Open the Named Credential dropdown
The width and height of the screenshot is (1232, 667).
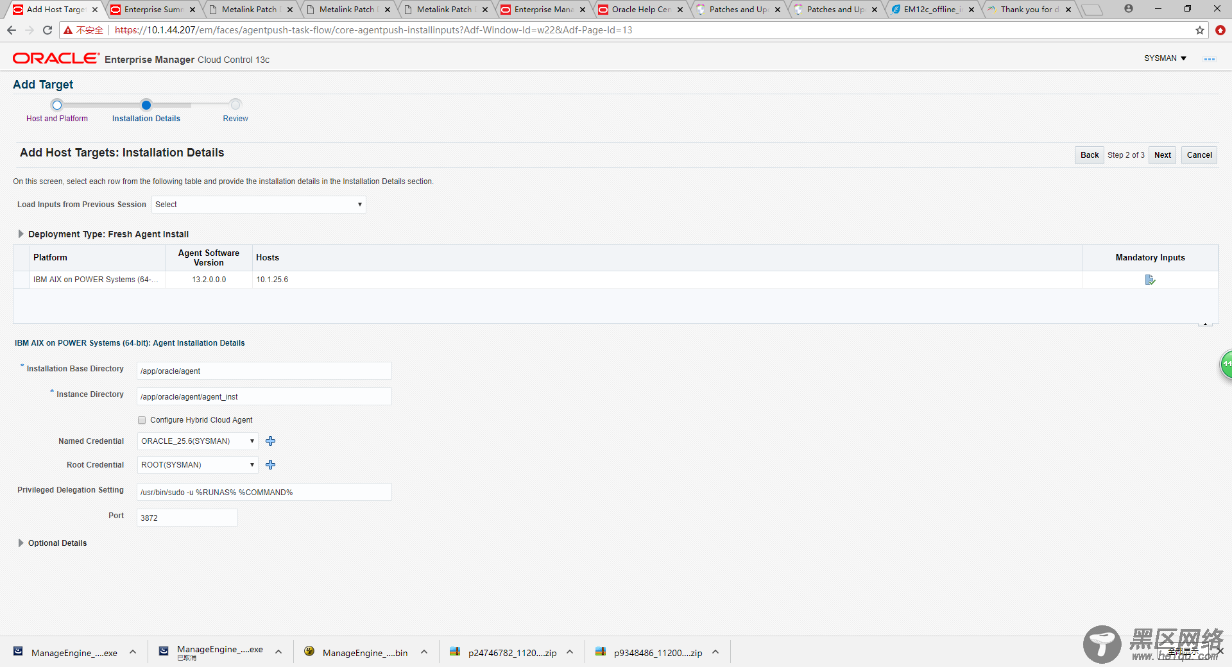coord(198,441)
